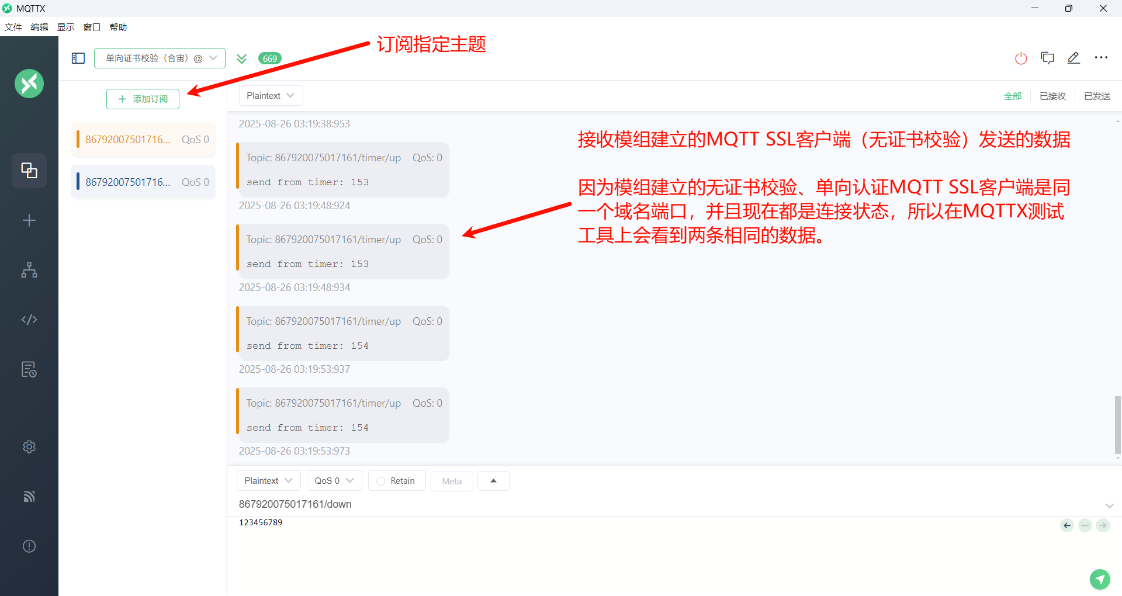
Task: Edit the connection with pencil icon
Action: coord(1073,58)
